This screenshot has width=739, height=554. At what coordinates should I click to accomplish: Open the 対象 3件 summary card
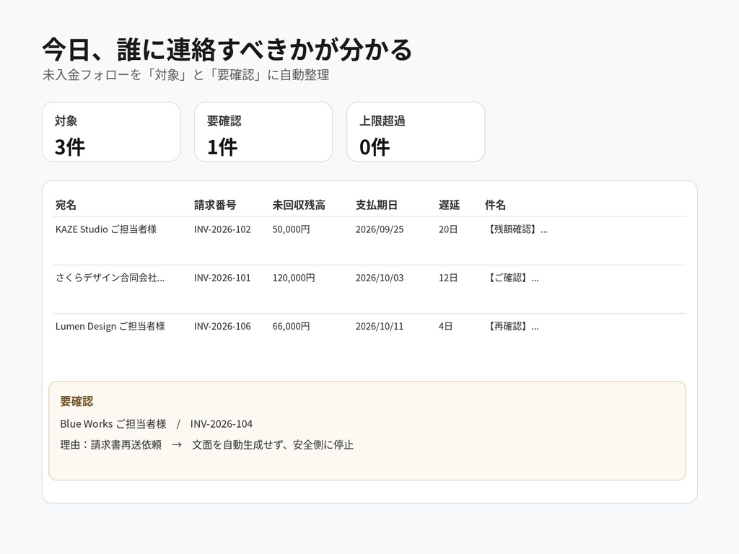(x=111, y=132)
